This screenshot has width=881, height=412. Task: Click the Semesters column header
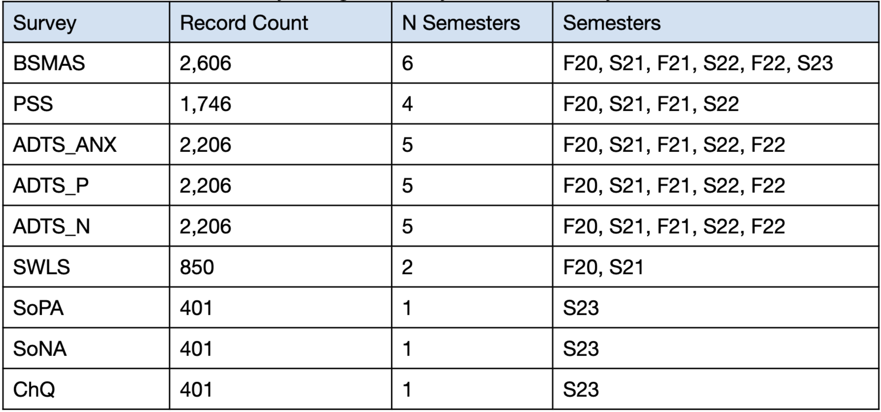tap(715, 23)
